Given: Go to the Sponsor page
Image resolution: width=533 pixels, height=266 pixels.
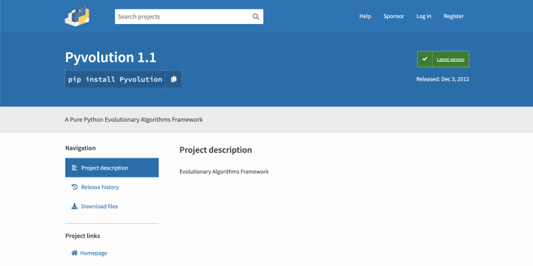Looking at the screenshot, I should (x=394, y=17).
